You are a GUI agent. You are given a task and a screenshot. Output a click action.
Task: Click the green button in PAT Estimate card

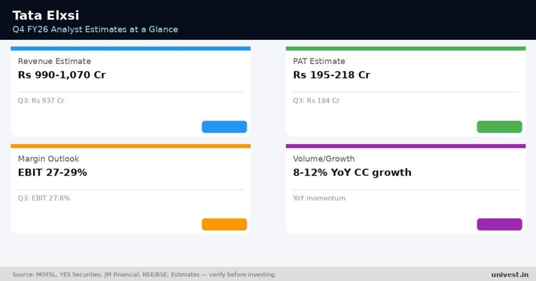[x=499, y=127]
